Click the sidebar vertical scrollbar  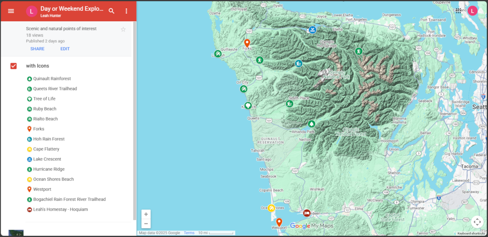135,120
